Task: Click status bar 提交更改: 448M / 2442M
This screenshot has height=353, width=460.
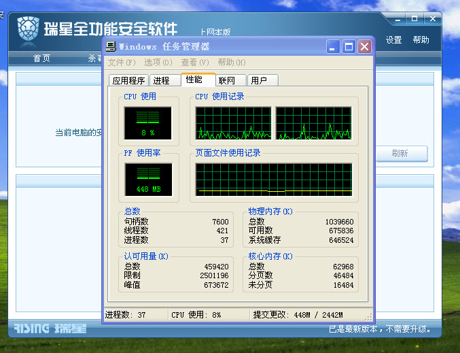Action: click(x=298, y=315)
